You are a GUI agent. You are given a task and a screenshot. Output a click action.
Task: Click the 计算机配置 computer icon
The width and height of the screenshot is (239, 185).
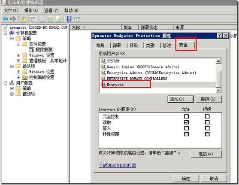[x=12, y=33]
